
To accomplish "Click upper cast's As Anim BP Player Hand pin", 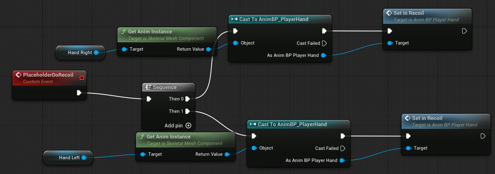I will point(323,55).
